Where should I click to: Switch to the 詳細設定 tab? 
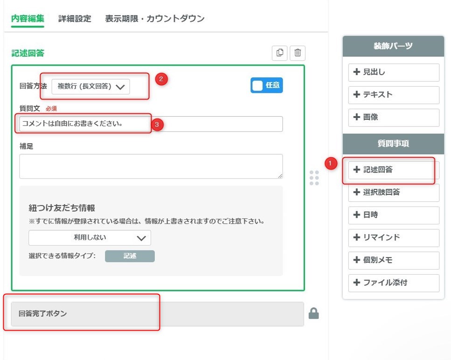[x=75, y=19]
